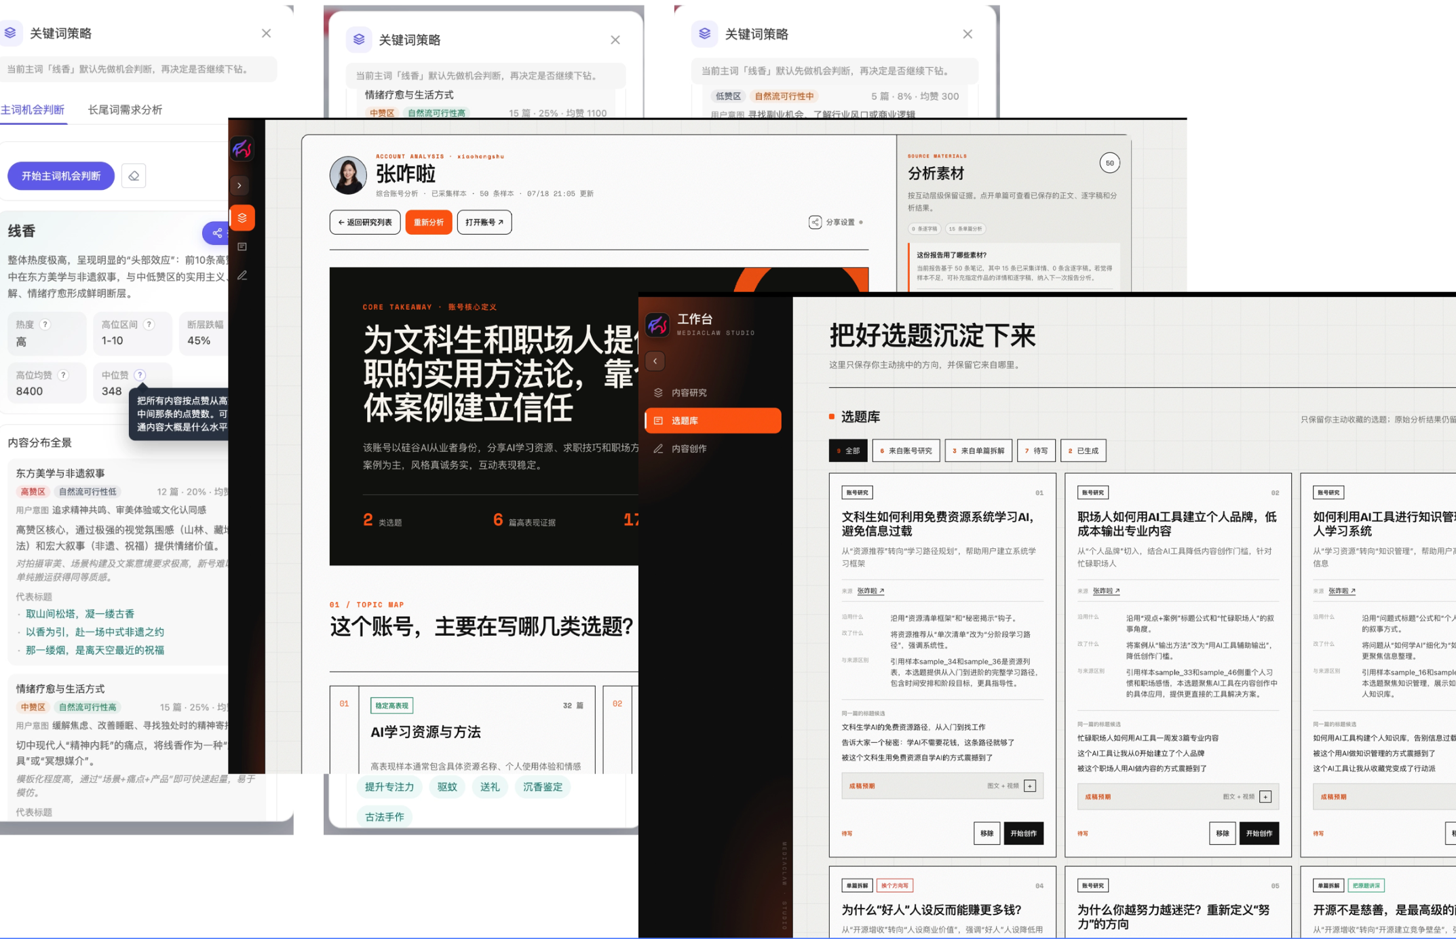Click the 返回研究列表 button
Screen dimensions: 1456x939
click(x=365, y=223)
